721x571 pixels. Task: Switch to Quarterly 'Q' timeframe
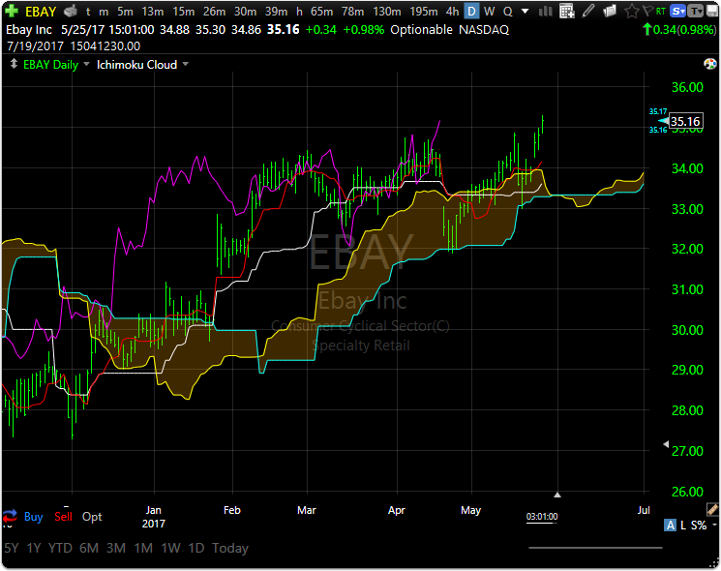[x=508, y=11]
